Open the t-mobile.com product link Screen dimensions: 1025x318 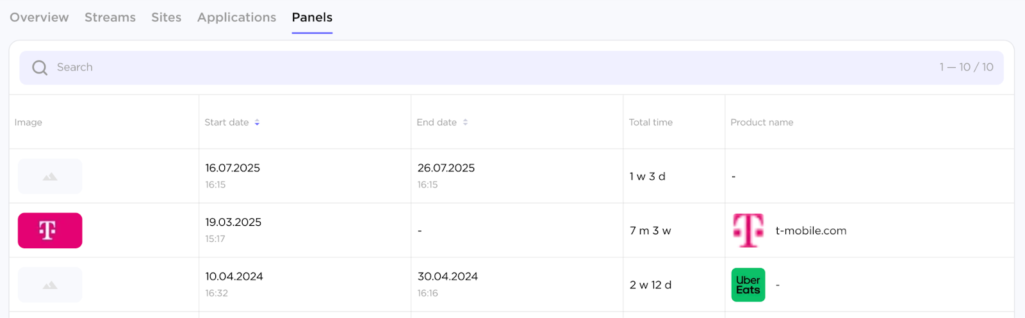[811, 230]
